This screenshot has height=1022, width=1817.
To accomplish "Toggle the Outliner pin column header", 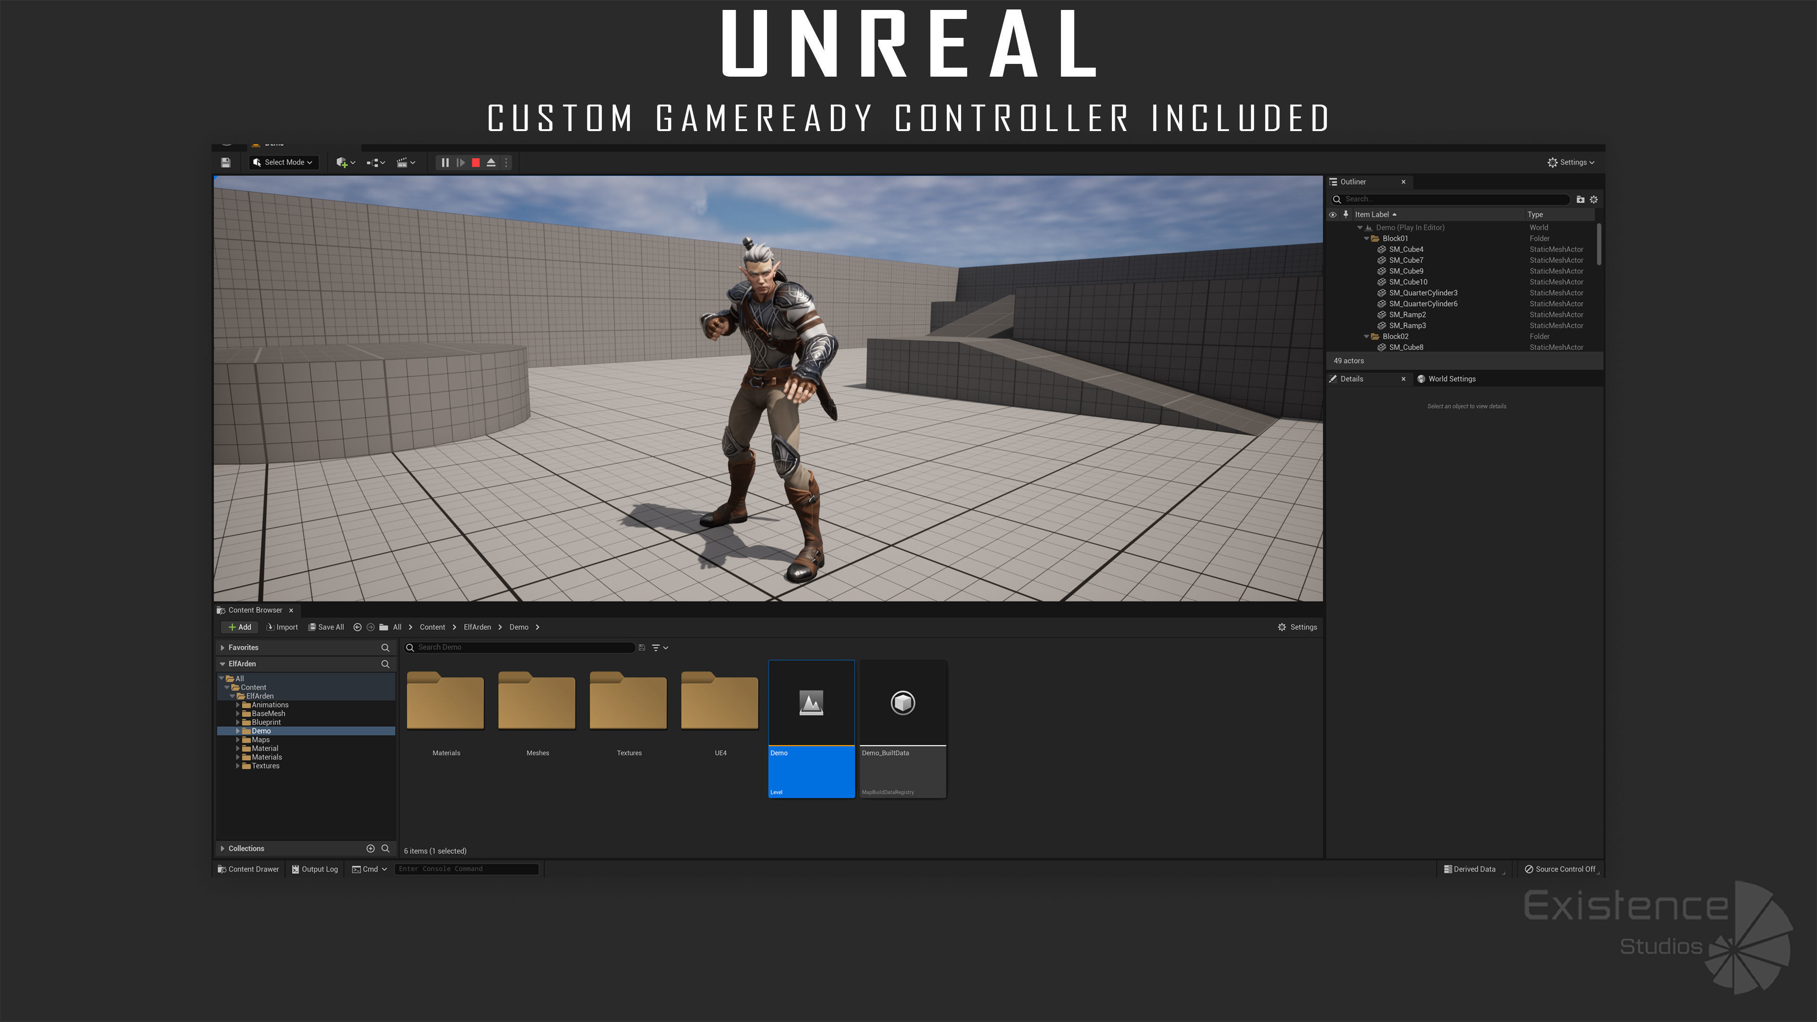I will [1346, 214].
